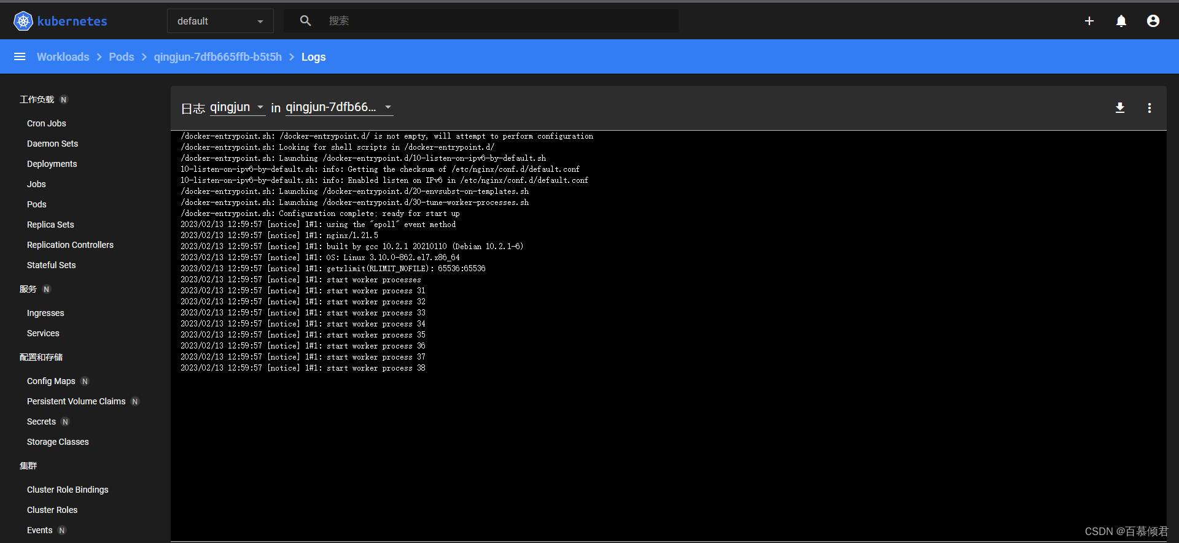Viewport: 1179px width, 543px height.
Task: Open Cron Jobs in sidebar
Action: point(47,123)
